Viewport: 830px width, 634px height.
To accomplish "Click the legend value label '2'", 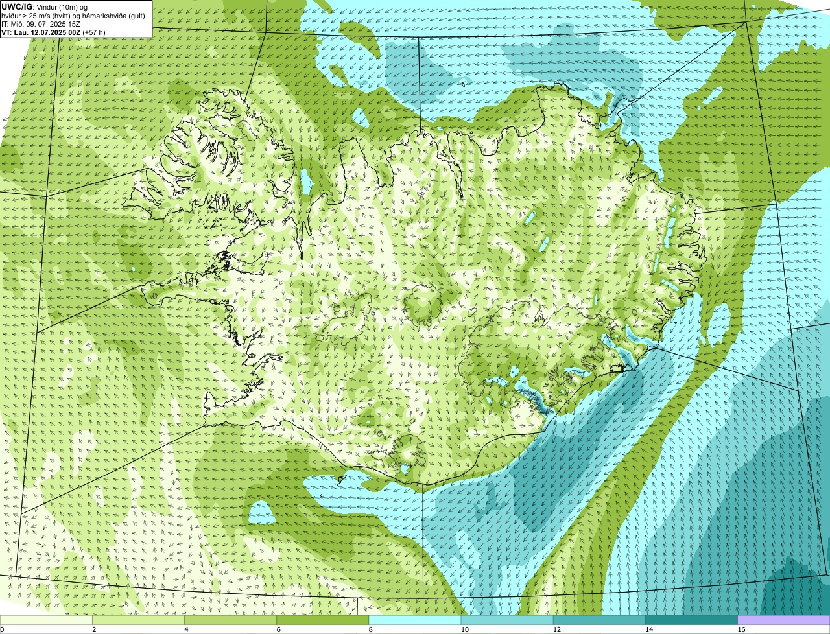I will [94, 629].
